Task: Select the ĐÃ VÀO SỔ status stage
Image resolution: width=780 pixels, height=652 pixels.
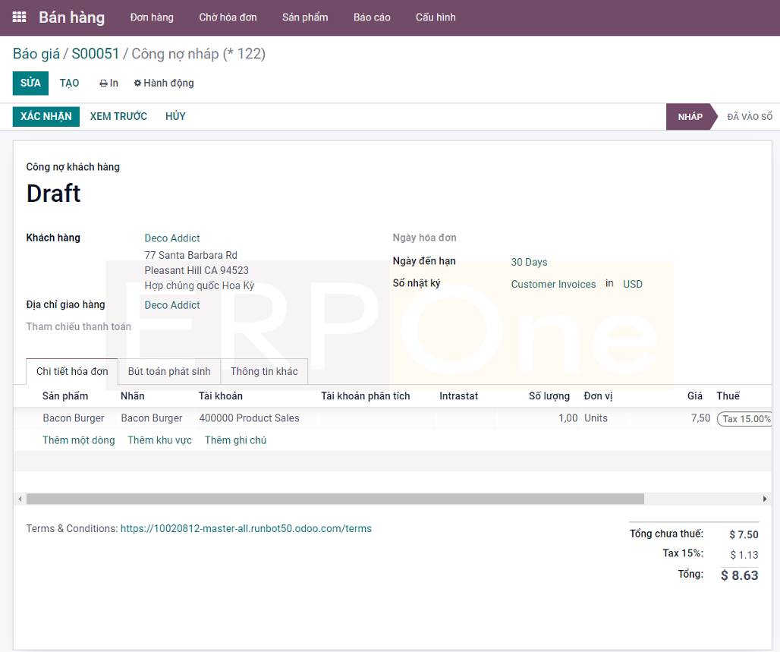Action: [750, 117]
